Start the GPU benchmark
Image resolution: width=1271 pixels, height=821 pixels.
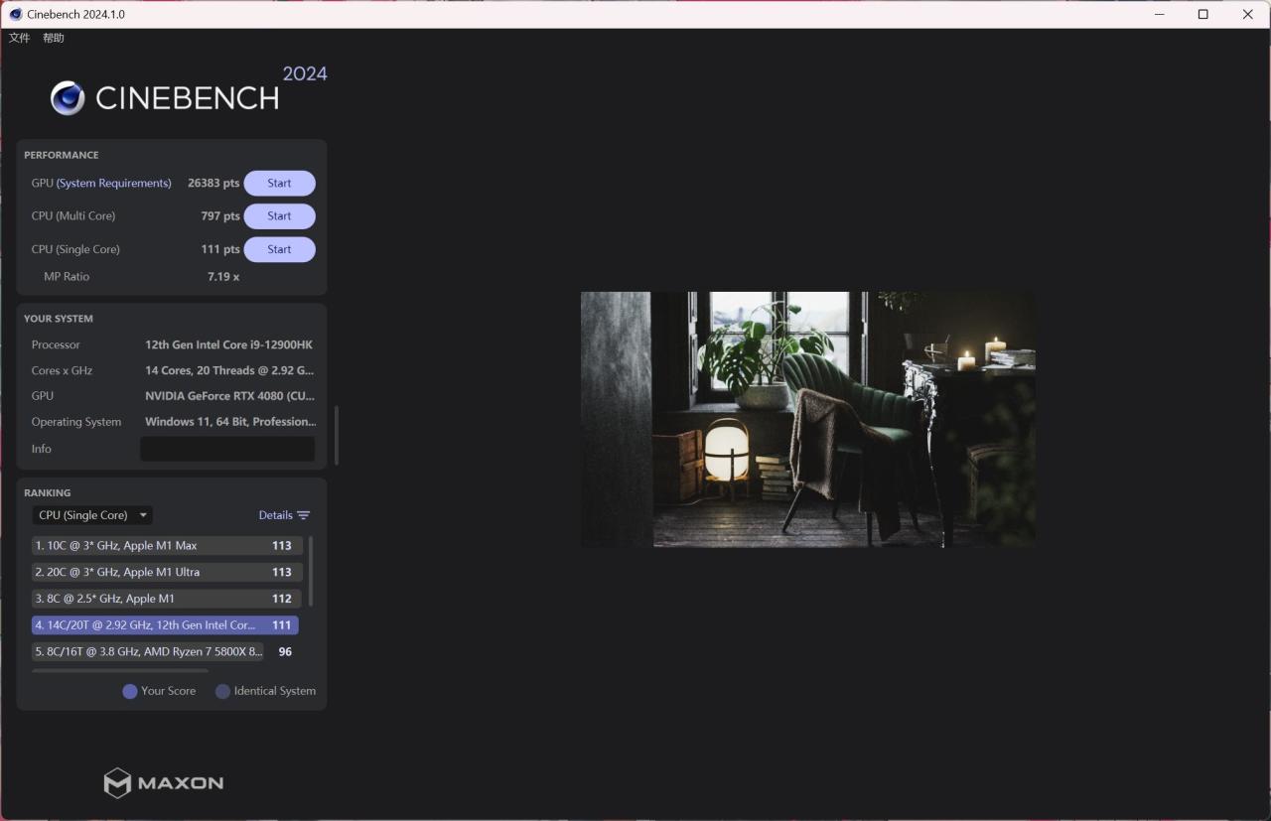[279, 184]
